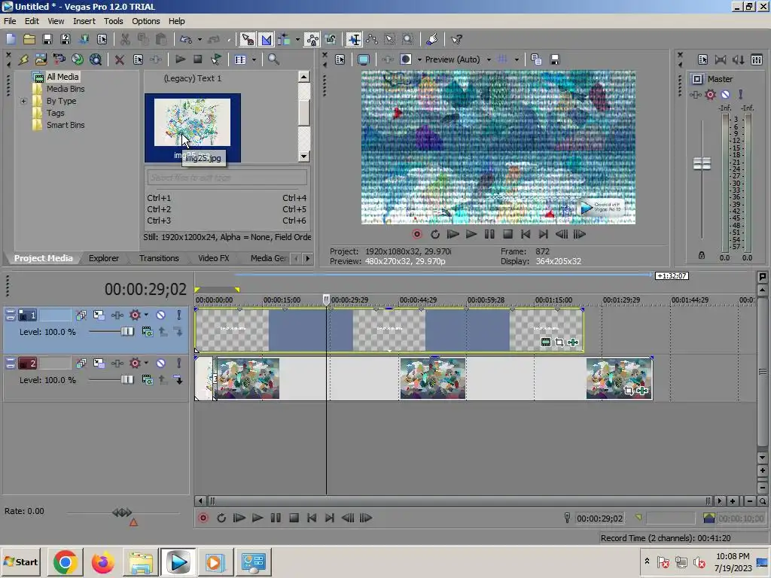Click Play From Start under video preview
This screenshot has height=578, width=771.
point(453,235)
